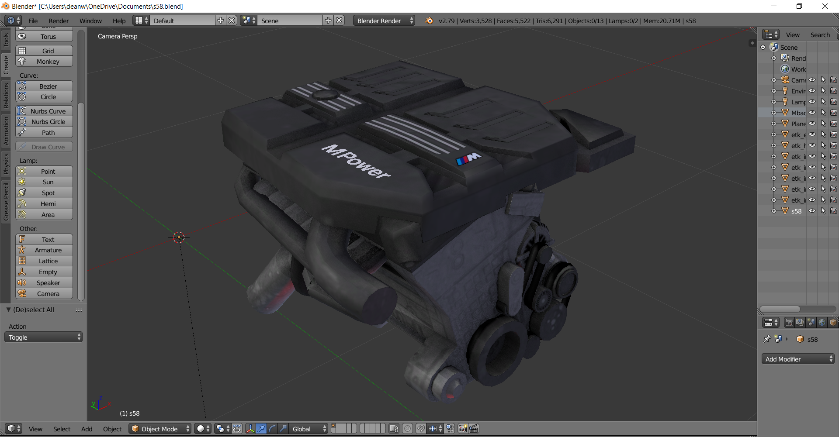Open the viewport shading dropdown
The width and height of the screenshot is (839, 437).
(203, 429)
